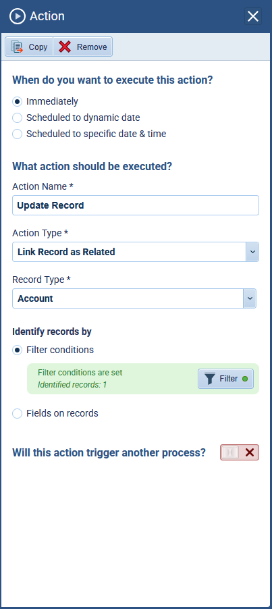Select Scheduled to specific date & time
The image size is (272, 609).
(x=17, y=134)
